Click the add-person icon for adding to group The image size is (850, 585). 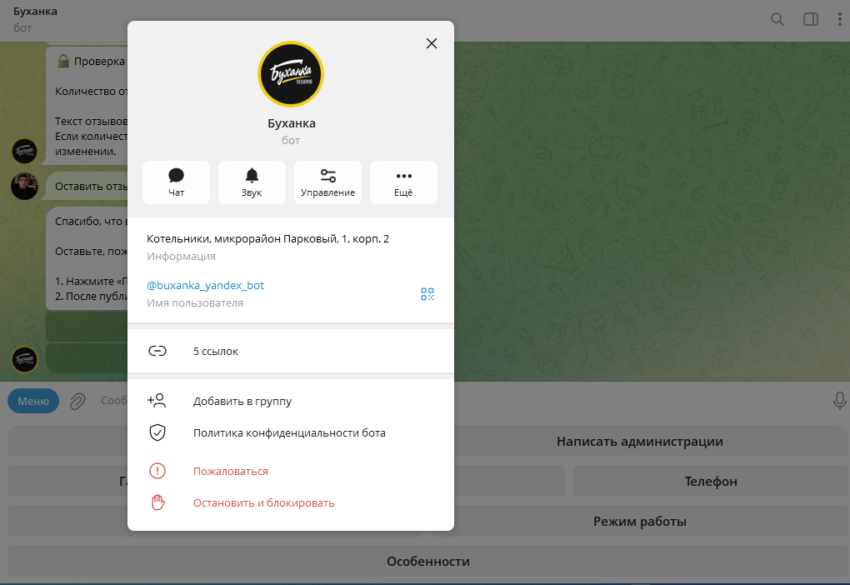[x=157, y=401]
